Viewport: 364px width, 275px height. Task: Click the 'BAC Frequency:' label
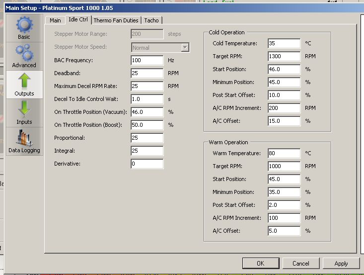[x=73, y=60]
